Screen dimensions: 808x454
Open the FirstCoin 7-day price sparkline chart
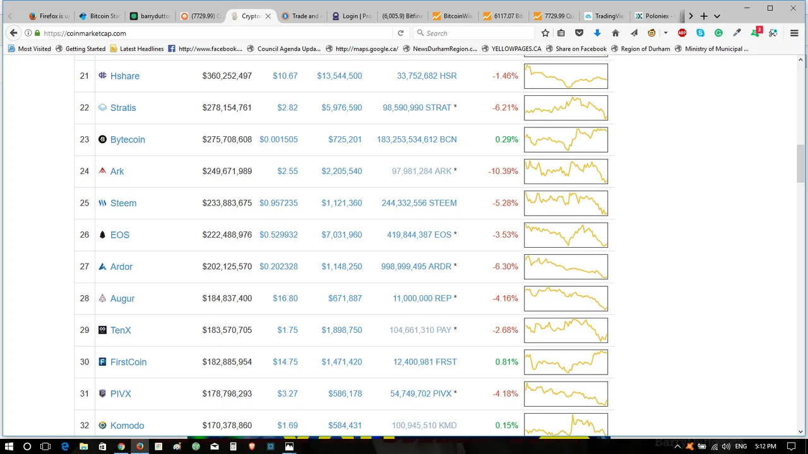566,362
